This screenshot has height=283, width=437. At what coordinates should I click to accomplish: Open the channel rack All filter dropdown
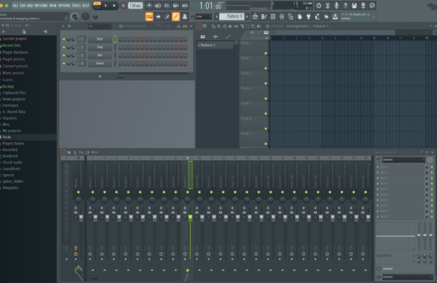tap(99, 26)
